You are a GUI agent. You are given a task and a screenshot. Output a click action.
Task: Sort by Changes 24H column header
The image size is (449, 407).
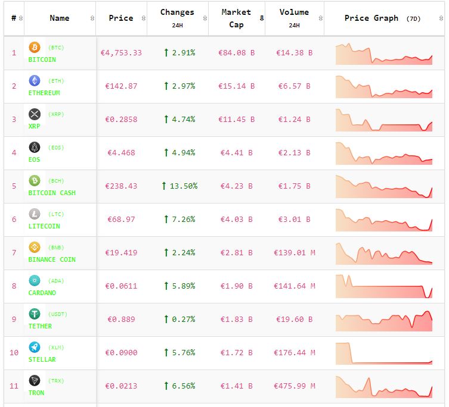(177, 18)
